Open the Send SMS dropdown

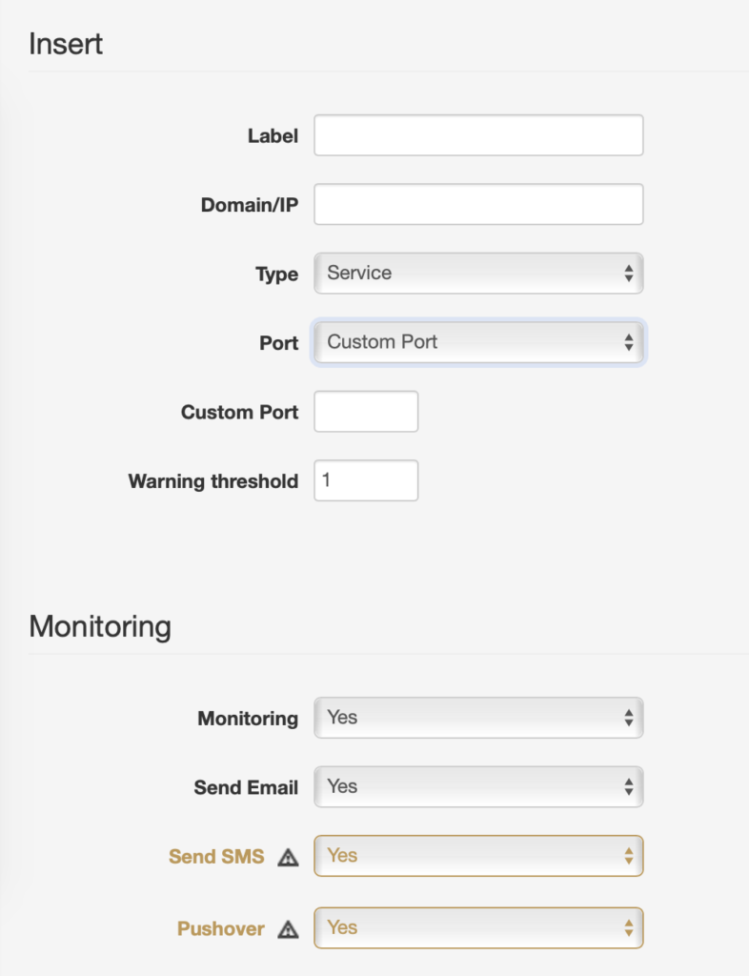(478, 856)
